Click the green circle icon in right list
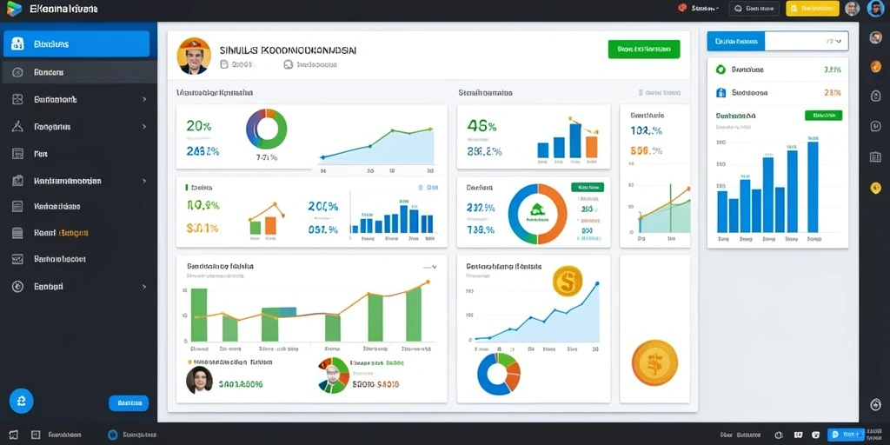This screenshot has width=890, height=445. (x=721, y=70)
